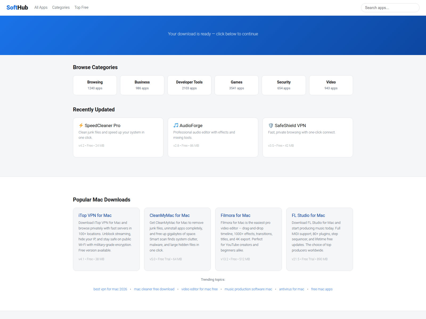This screenshot has width=426, height=319.
Task: Open the SpeedCleaner Pro app title
Action: tap(103, 125)
